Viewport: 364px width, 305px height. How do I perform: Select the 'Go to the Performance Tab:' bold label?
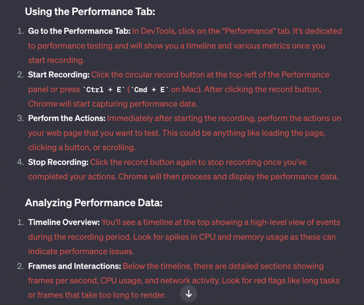(x=79, y=31)
